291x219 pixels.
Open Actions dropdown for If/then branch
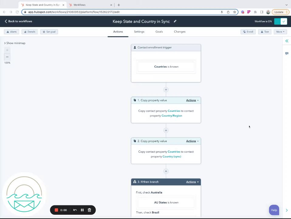(x=192, y=182)
